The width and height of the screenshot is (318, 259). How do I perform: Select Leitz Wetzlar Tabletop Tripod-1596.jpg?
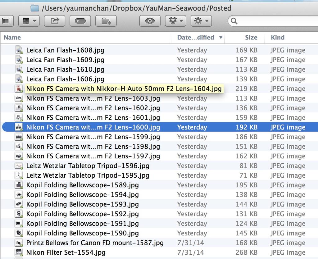(88, 166)
